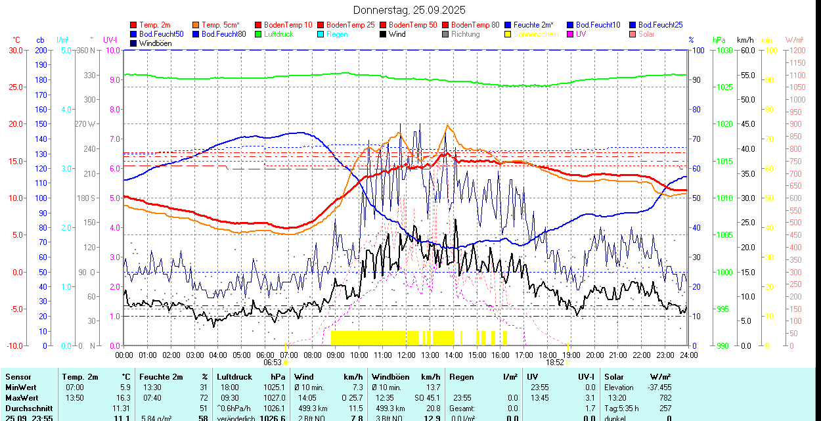821x421 pixels.
Task: Click the cyan Regen legend swatch
Action: point(321,34)
